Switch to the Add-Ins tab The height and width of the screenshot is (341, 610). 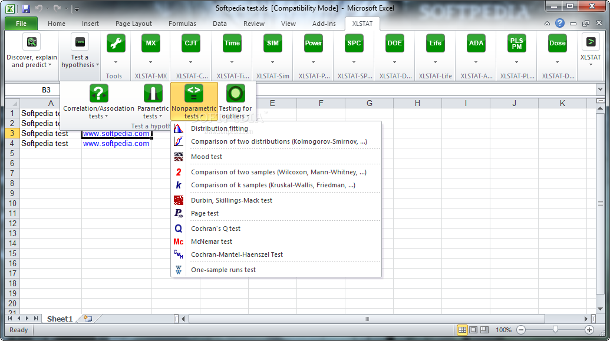[324, 24]
